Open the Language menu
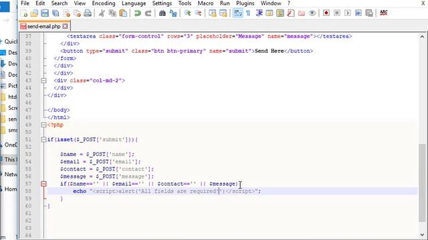 tap(134, 3)
